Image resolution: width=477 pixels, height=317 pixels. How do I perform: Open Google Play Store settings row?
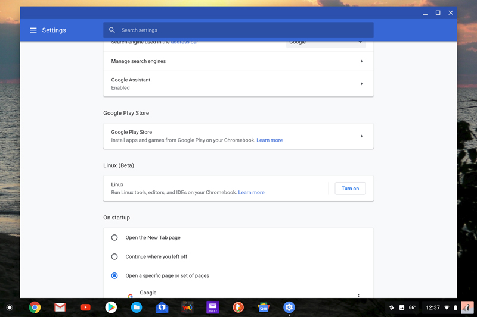coord(238,136)
